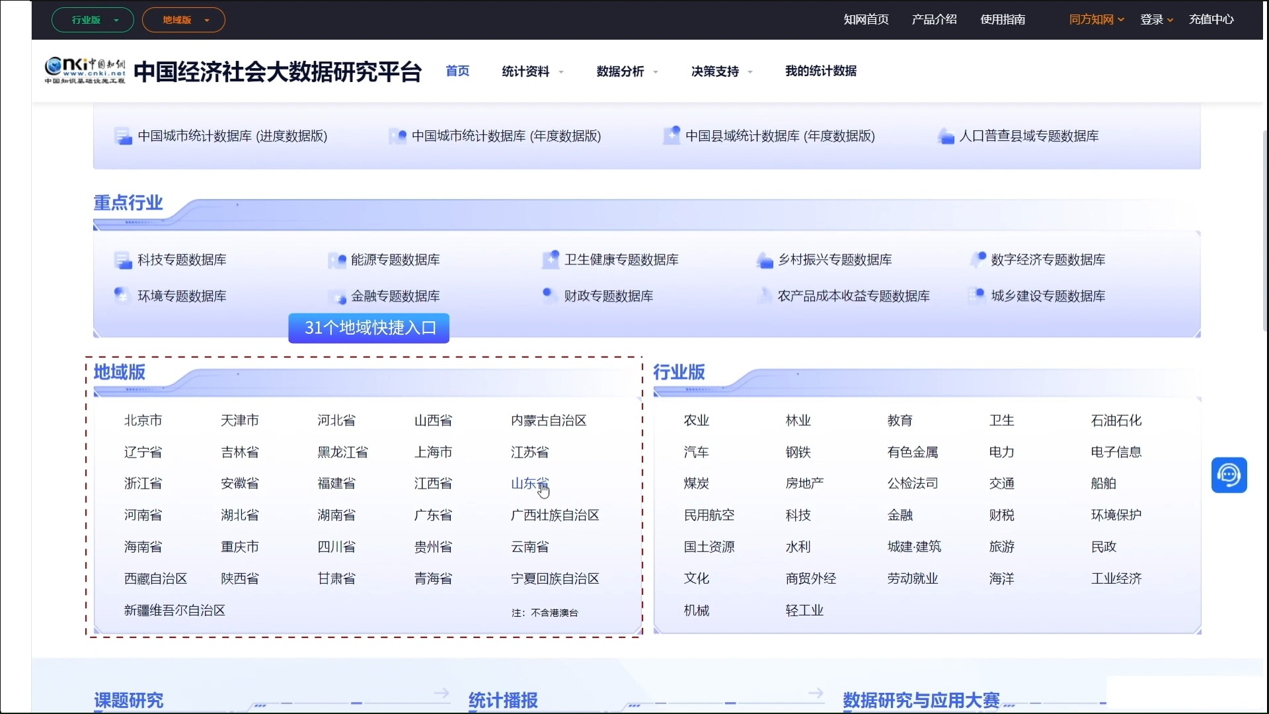Go to 首页 tab
Viewport: 1269px width, 714px height.
[457, 71]
